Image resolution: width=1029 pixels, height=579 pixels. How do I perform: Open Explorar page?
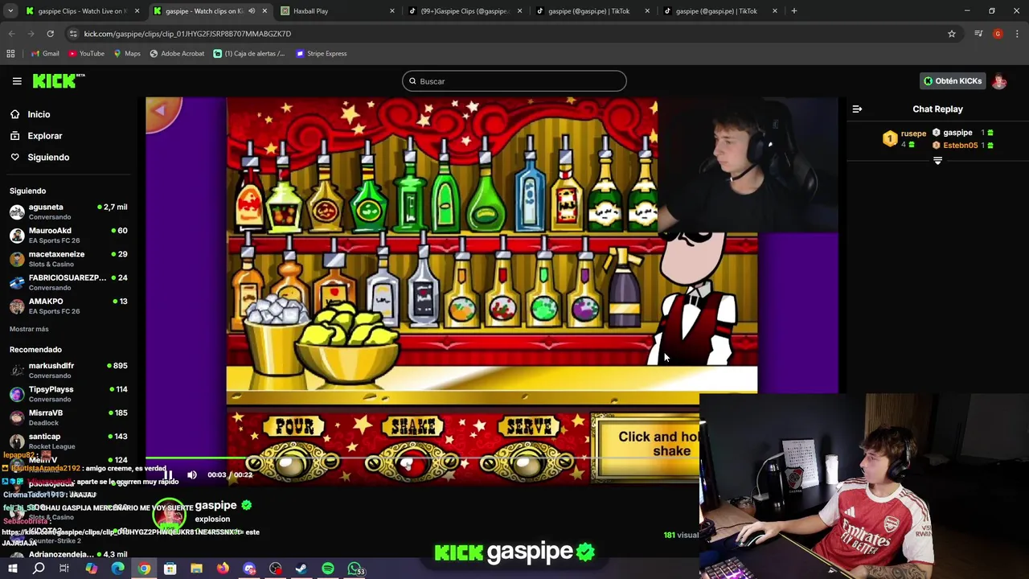[x=44, y=136]
